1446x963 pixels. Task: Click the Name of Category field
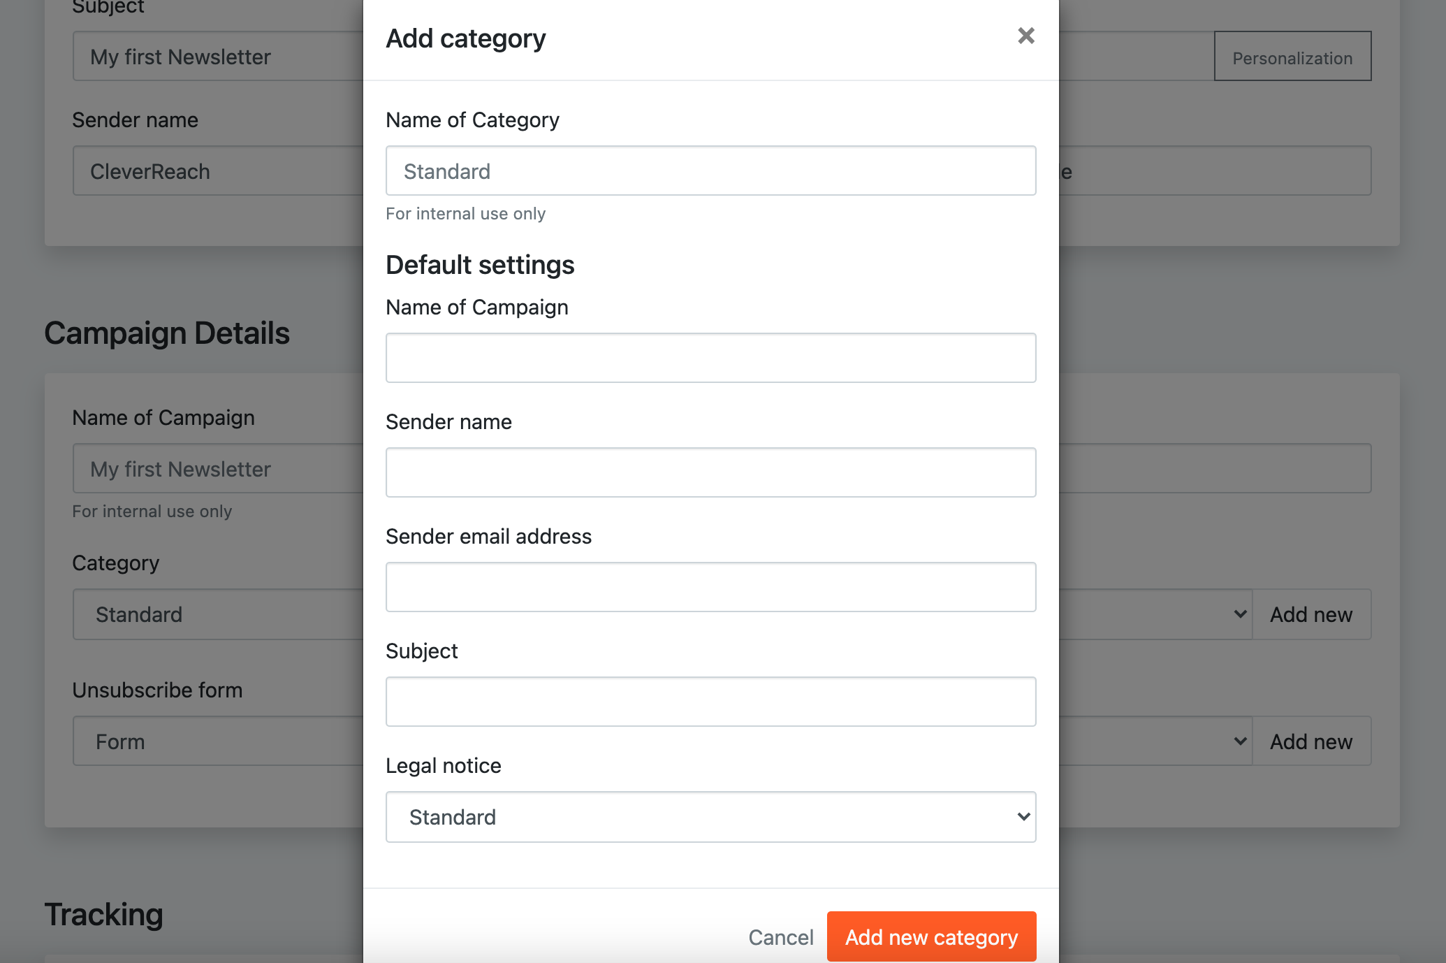710,171
